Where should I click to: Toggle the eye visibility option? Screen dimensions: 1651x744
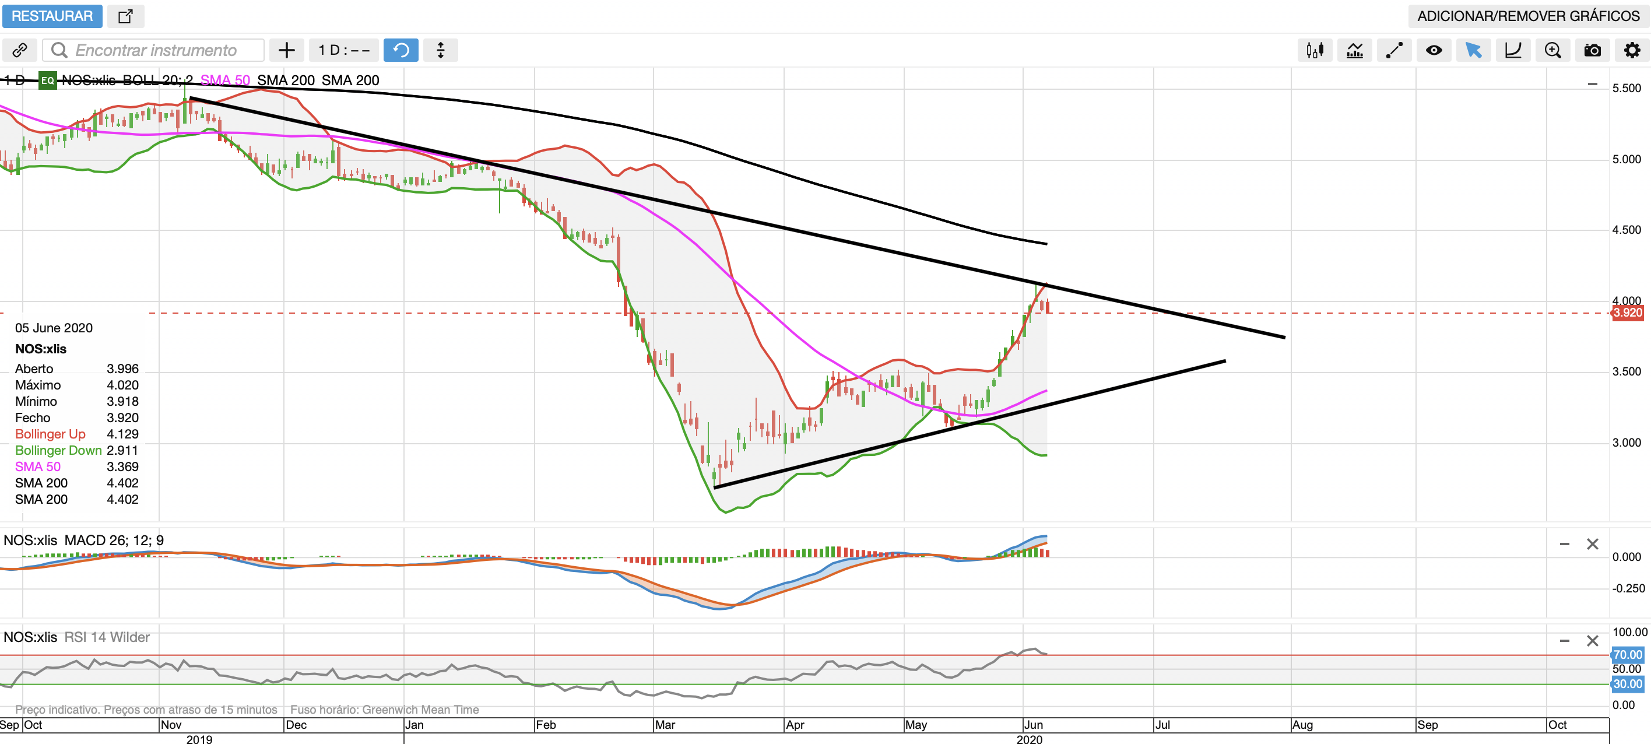click(x=1434, y=50)
